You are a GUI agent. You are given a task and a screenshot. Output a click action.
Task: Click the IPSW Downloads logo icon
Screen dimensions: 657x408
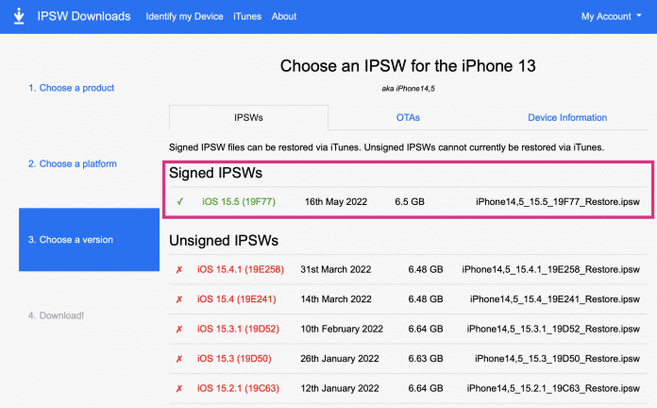pyautogui.click(x=19, y=16)
